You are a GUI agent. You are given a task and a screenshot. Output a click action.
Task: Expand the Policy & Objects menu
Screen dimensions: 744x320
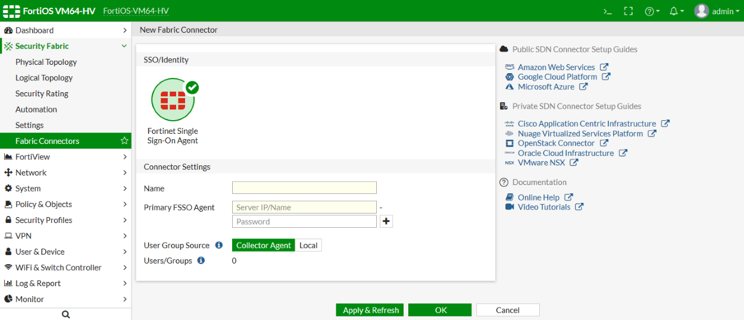[x=65, y=204]
